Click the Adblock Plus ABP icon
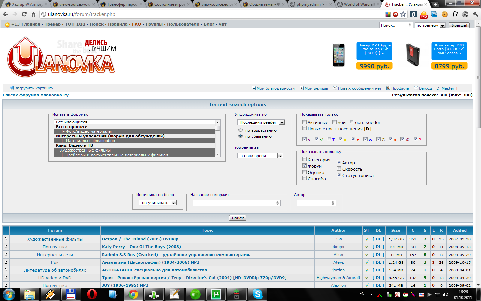 pyautogui.click(x=395, y=14)
